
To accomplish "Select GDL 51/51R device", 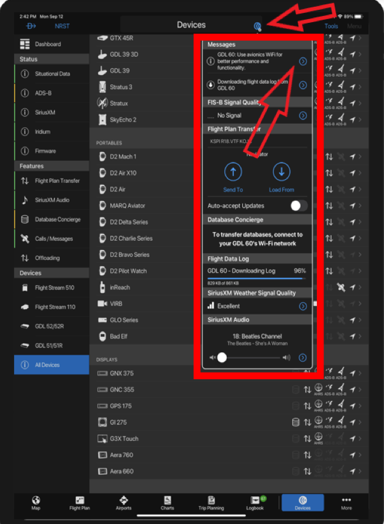I will (52, 345).
